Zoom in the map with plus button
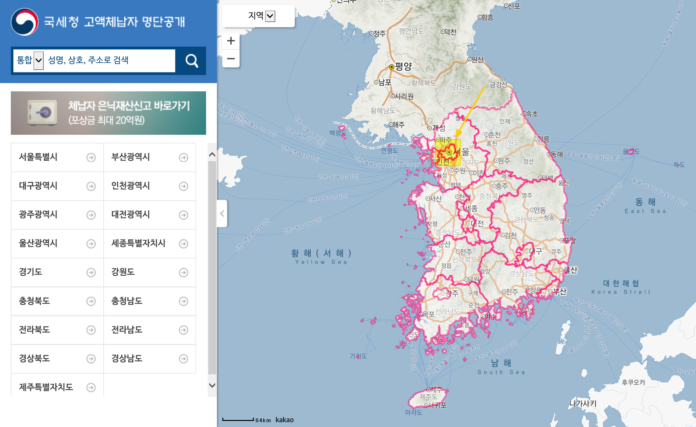 231,41
